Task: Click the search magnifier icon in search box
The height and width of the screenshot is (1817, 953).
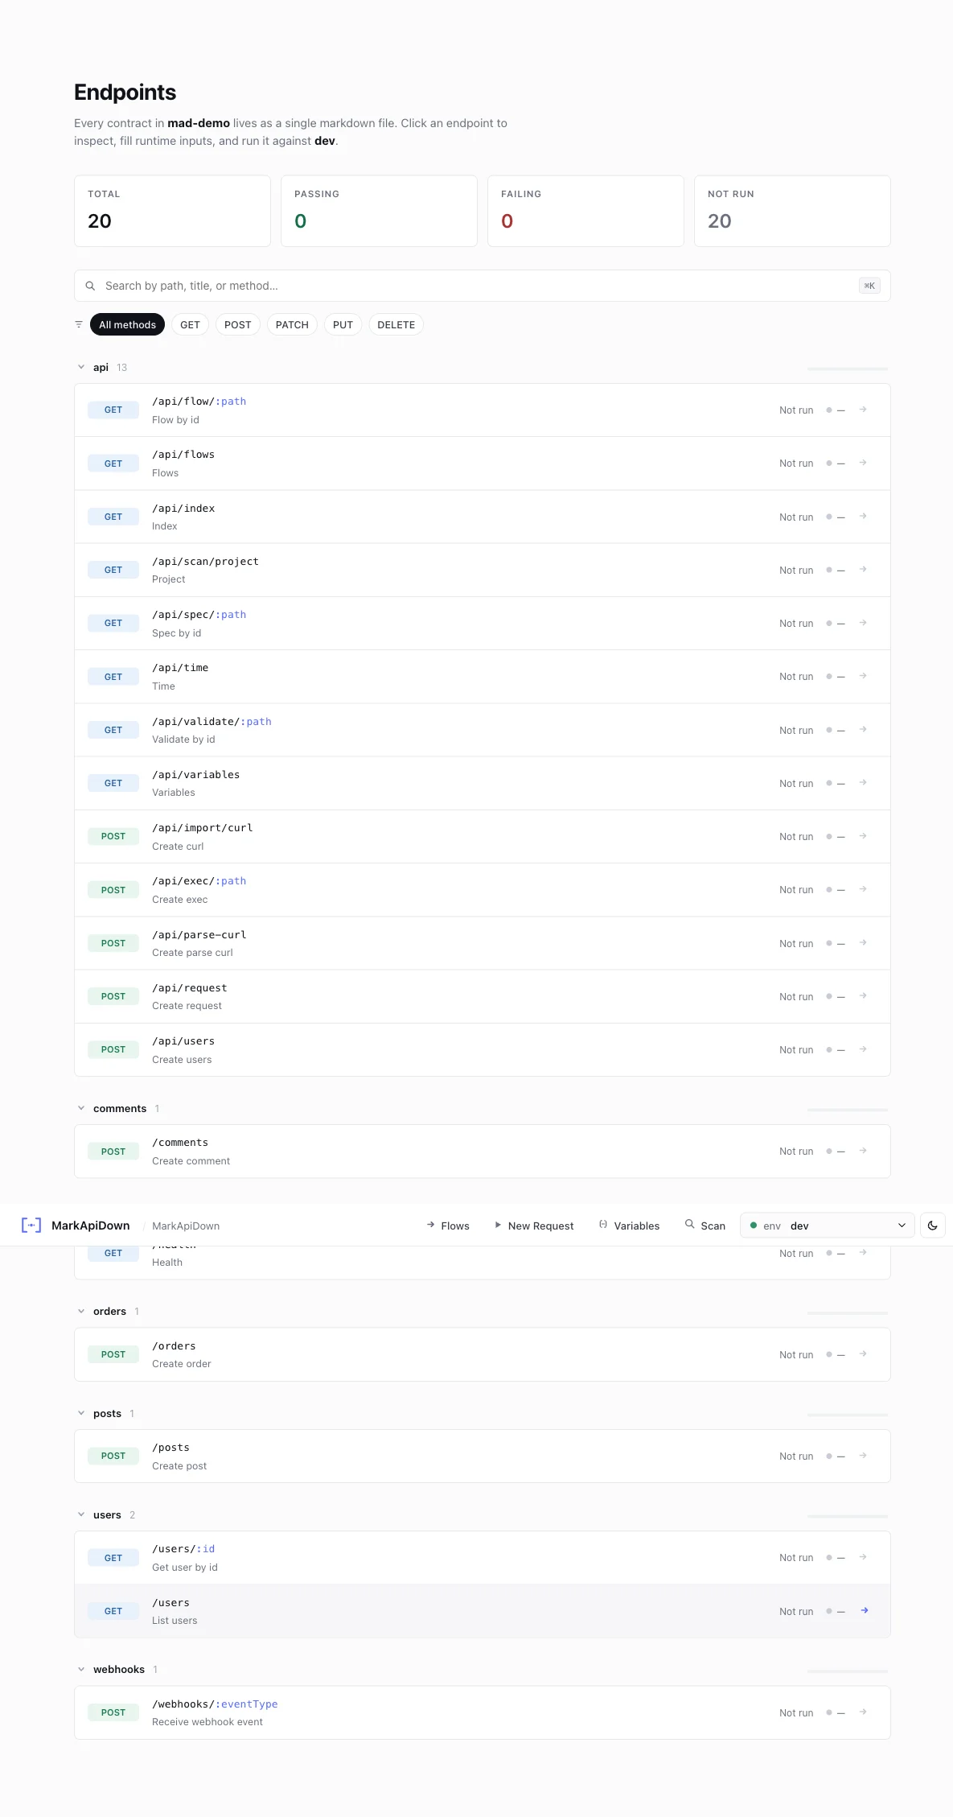Action: pos(90,286)
